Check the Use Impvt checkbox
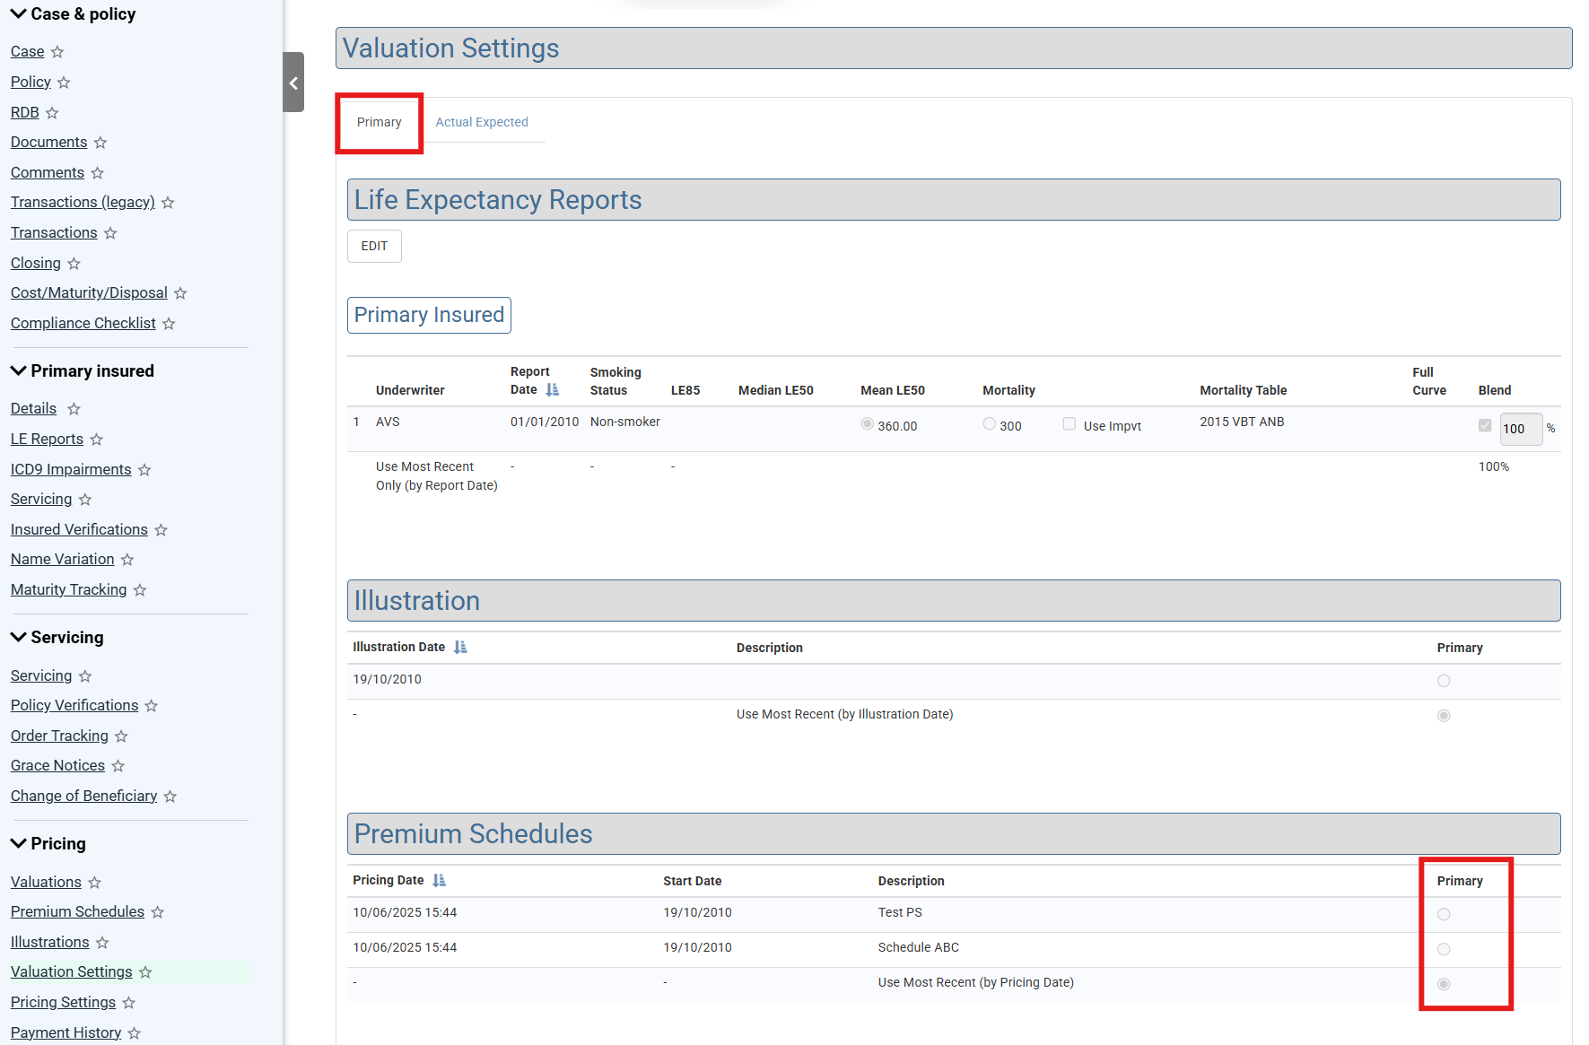The width and height of the screenshot is (1589, 1045). (x=1069, y=424)
